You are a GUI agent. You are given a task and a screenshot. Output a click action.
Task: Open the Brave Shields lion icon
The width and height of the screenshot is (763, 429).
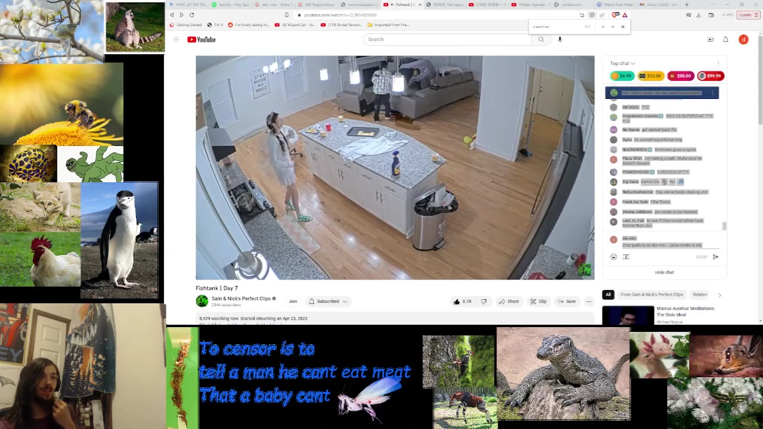pyautogui.click(x=616, y=15)
